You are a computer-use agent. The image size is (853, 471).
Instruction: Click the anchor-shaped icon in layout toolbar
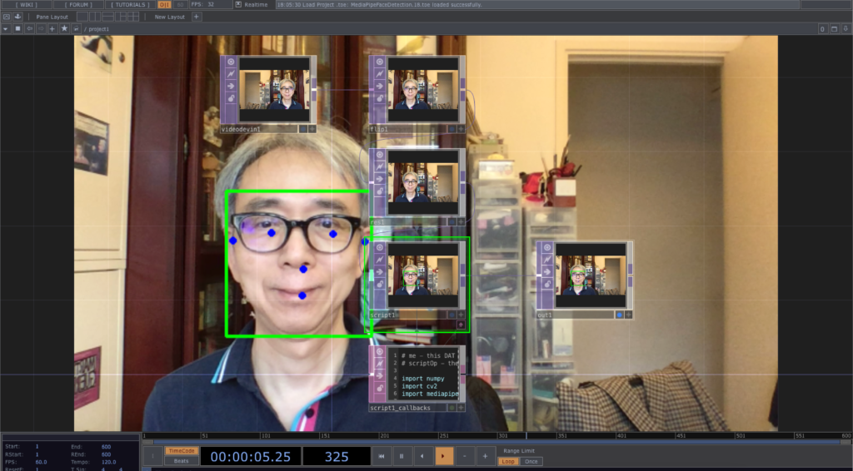17,17
